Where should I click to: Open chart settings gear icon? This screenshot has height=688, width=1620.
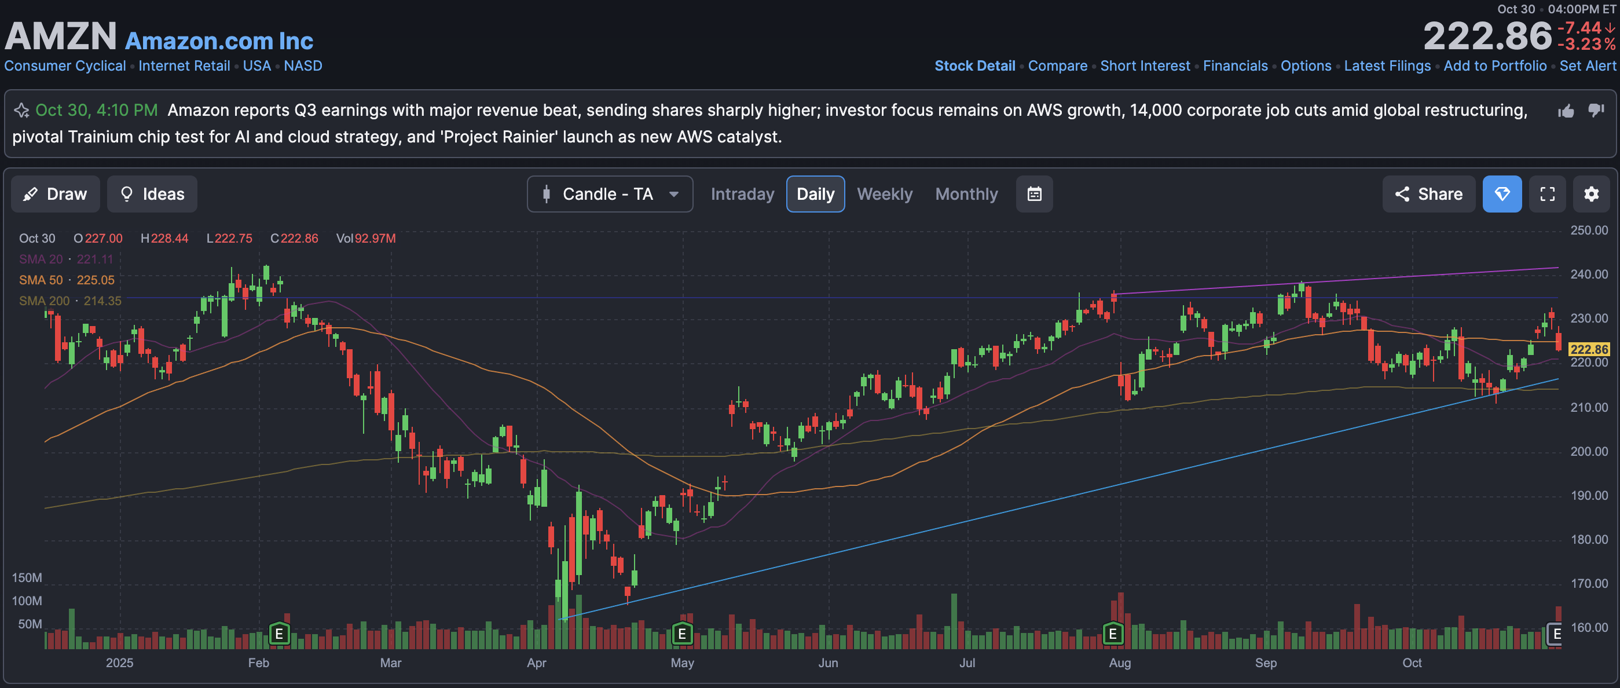pos(1591,193)
